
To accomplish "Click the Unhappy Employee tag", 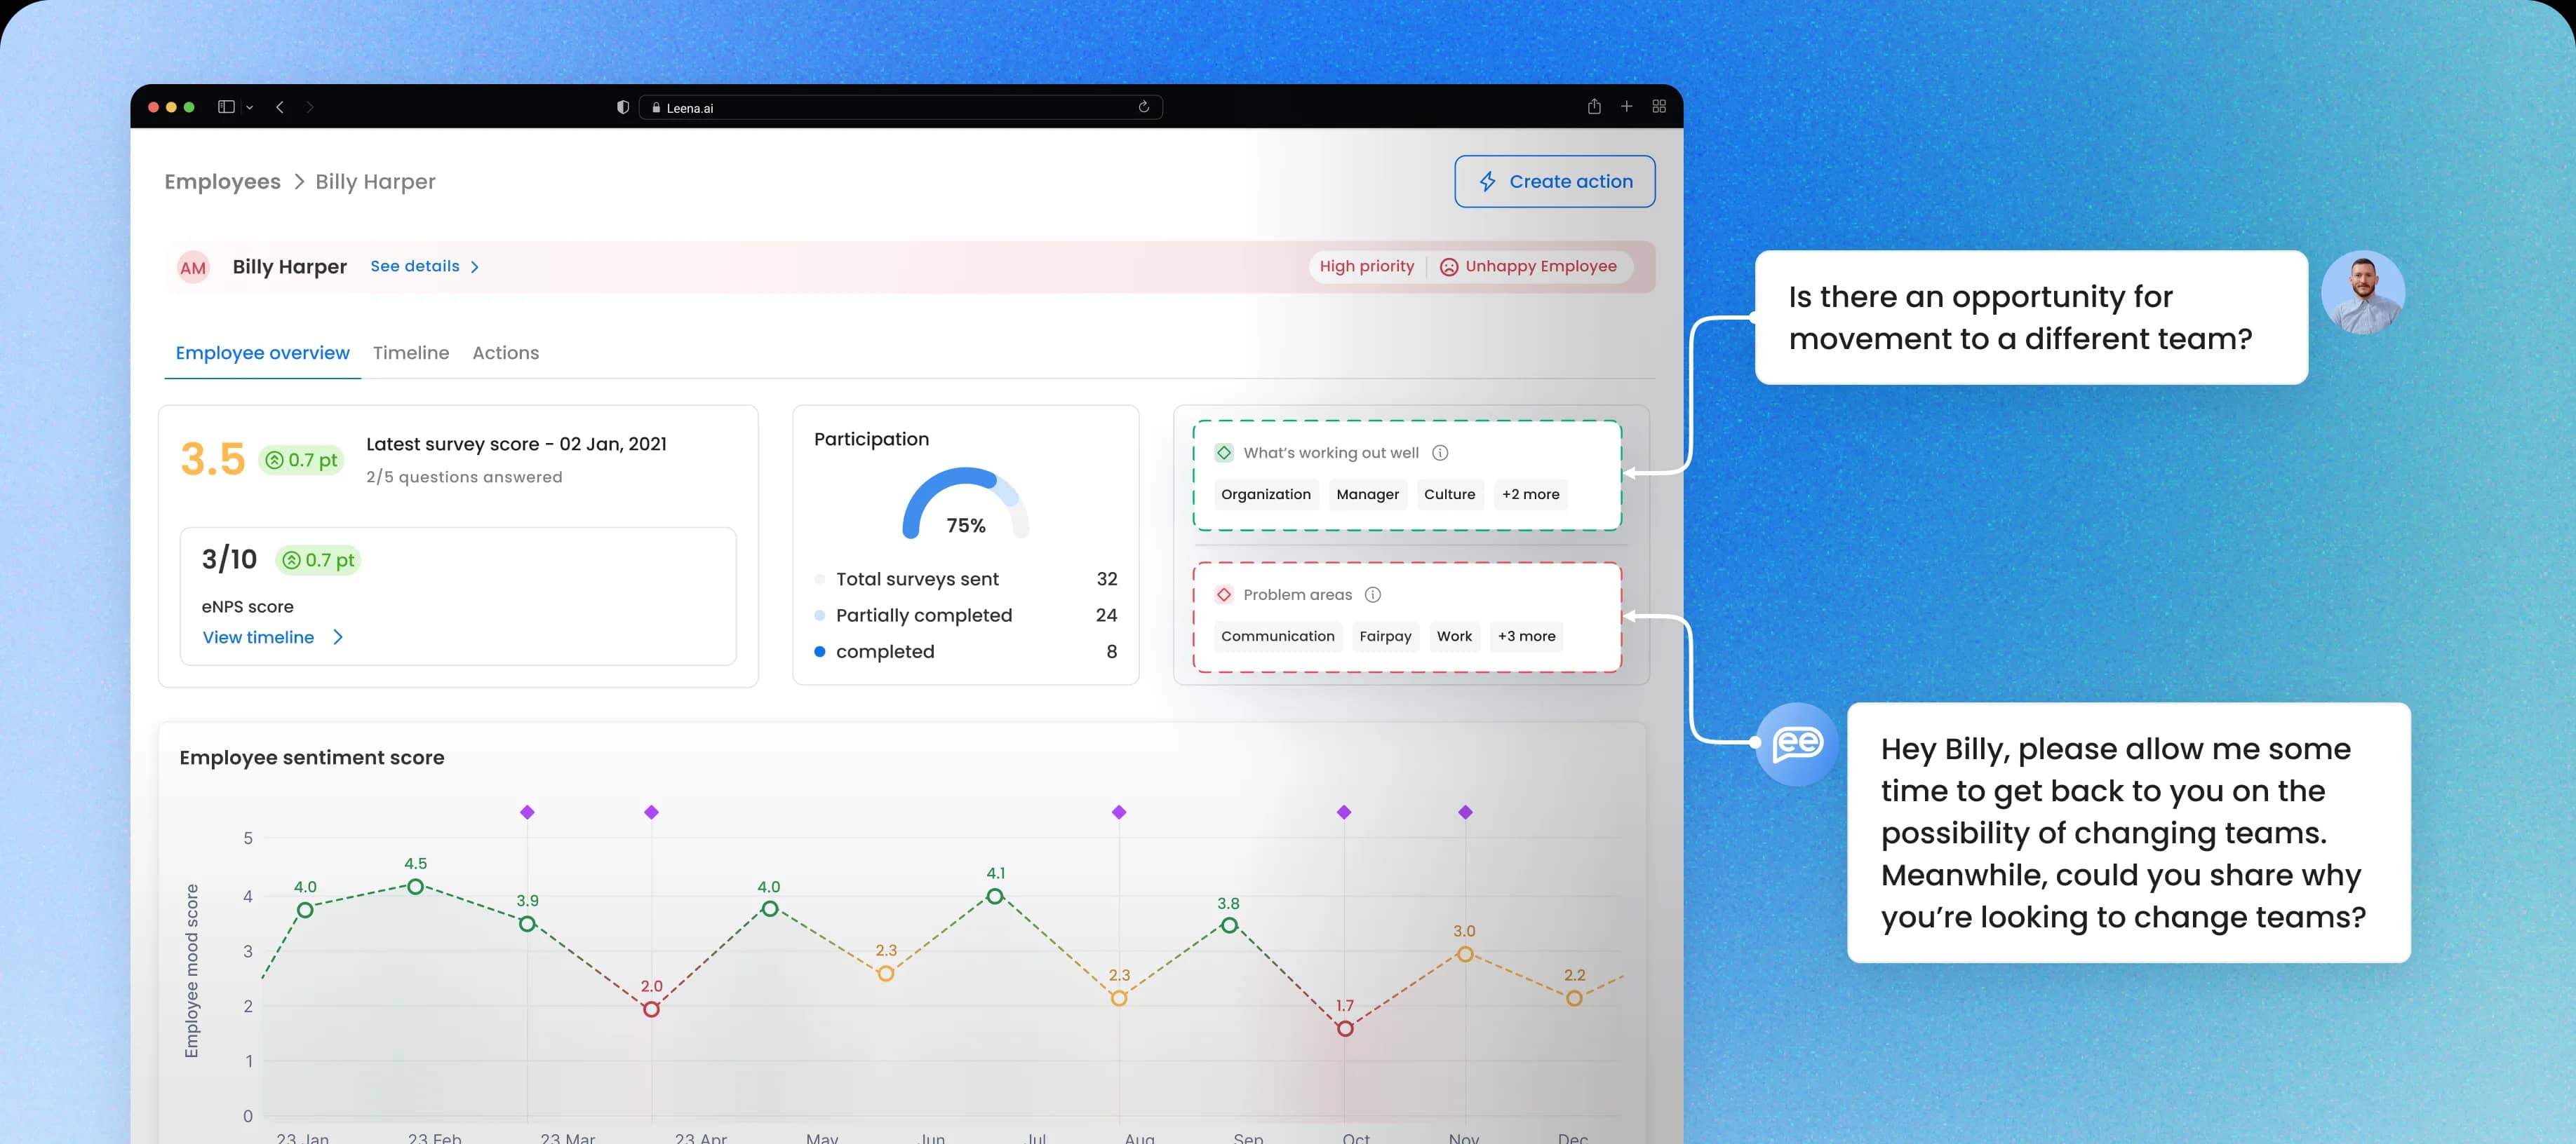I will [x=1528, y=266].
